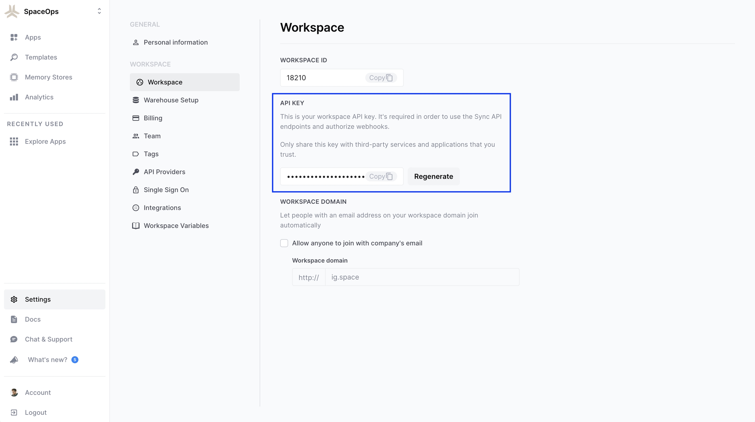Open Workspace Variables page

[176, 226]
